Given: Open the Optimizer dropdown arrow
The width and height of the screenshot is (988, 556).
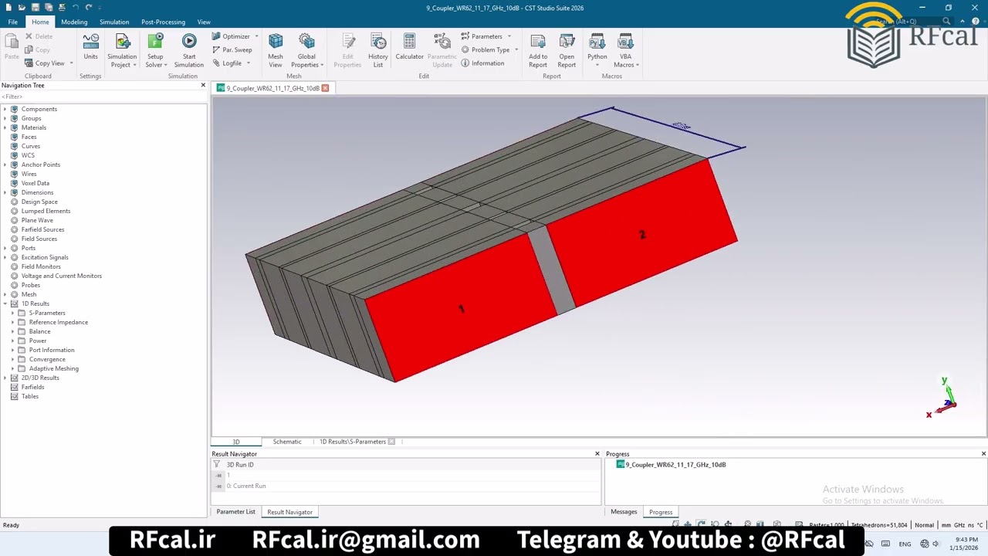Looking at the screenshot, I should tap(256, 36).
